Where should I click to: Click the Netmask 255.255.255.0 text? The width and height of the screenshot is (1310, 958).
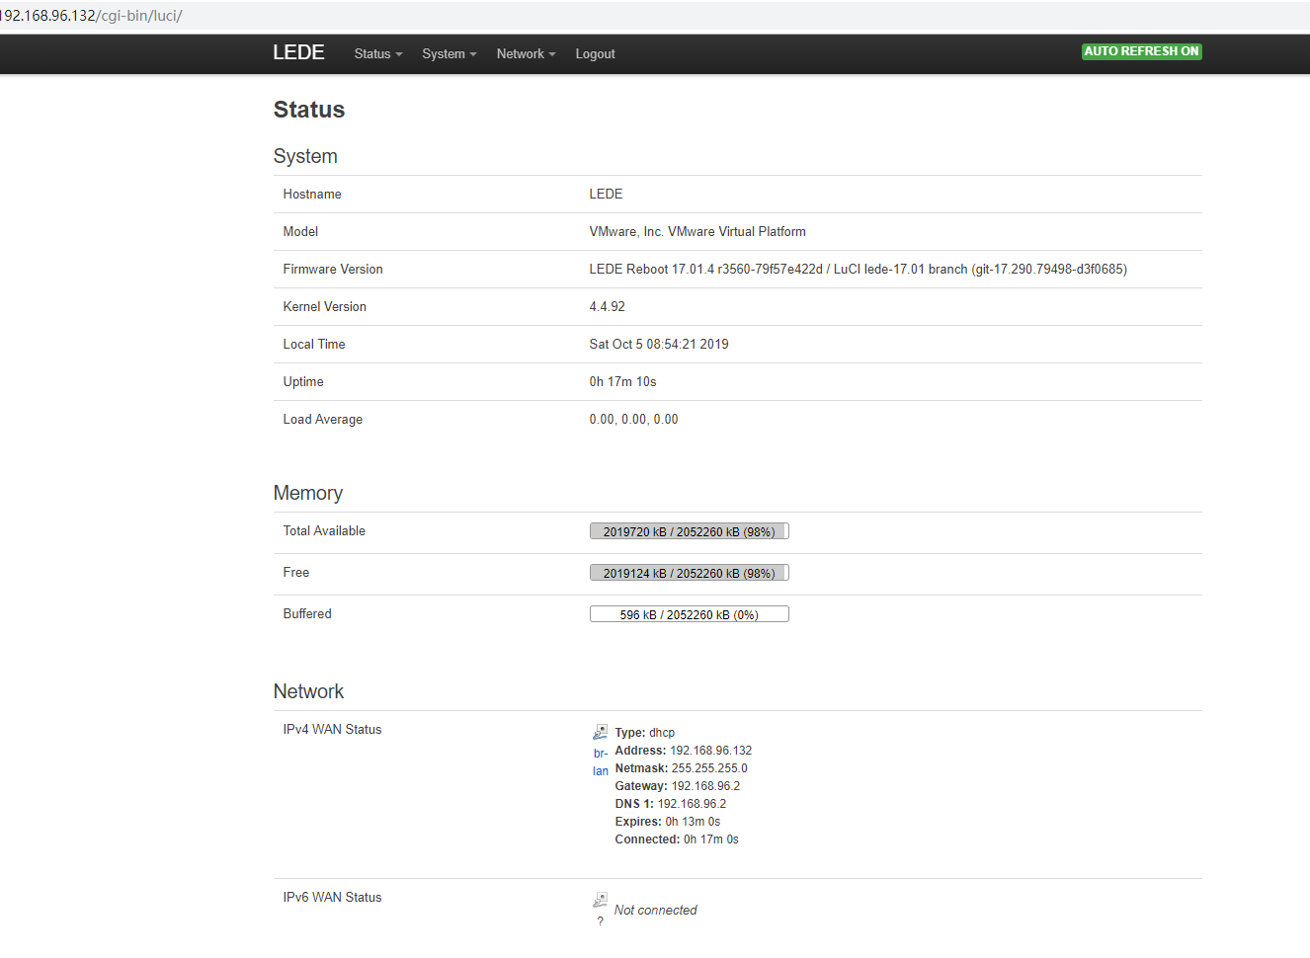[x=681, y=768]
